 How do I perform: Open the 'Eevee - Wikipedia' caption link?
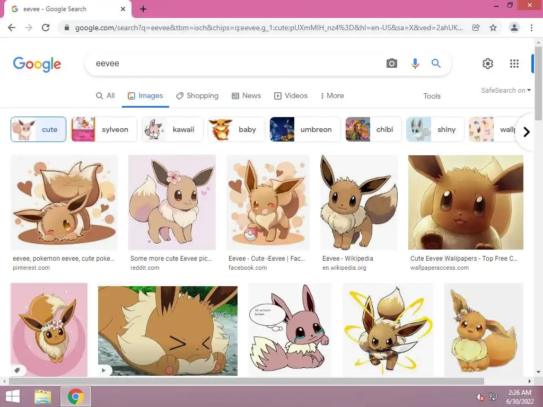click(x=348, y=259)
